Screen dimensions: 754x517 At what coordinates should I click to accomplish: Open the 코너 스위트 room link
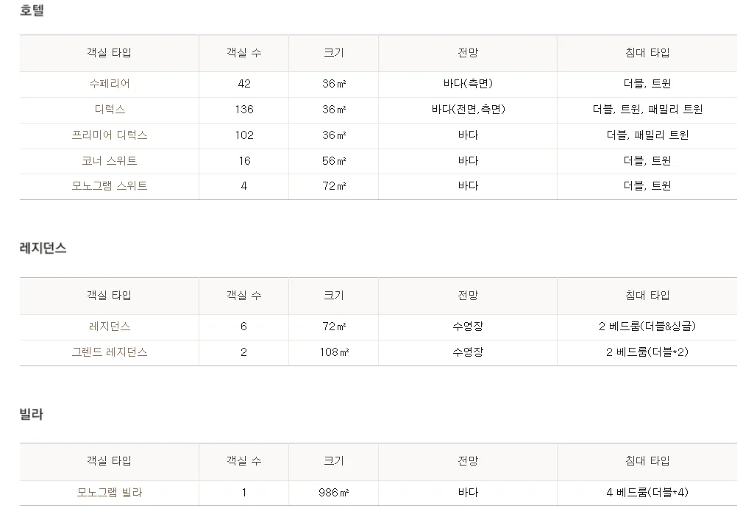coord(110,160)
